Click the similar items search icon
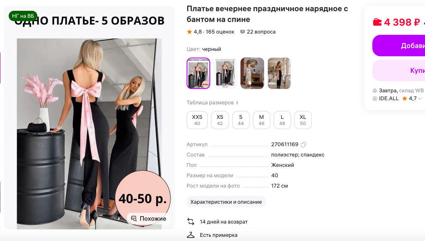 tap(134, 219)
